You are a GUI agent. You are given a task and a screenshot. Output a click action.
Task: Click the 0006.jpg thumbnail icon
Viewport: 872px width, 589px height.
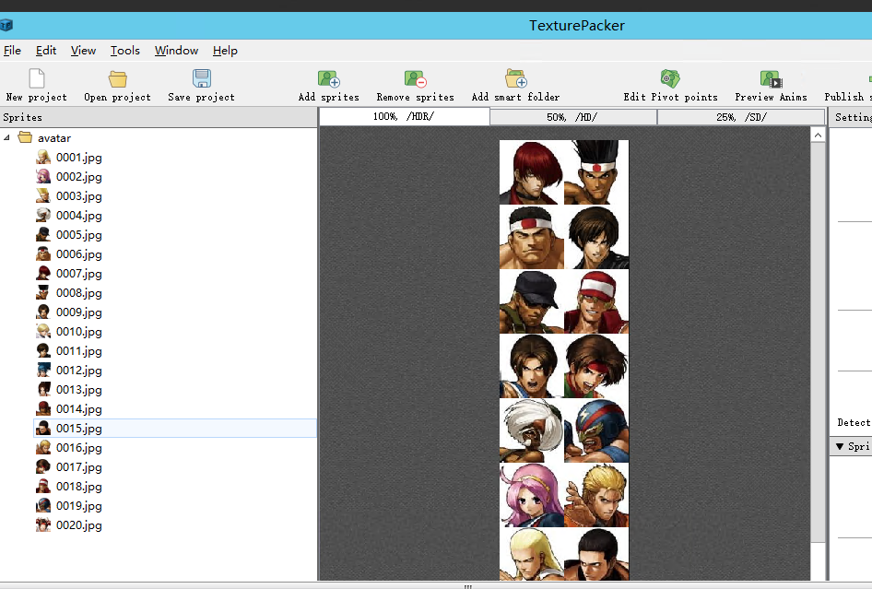coord(43,254)
